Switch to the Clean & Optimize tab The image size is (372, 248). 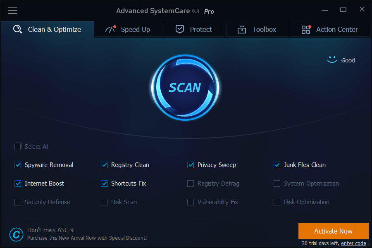tap(47, 29)
